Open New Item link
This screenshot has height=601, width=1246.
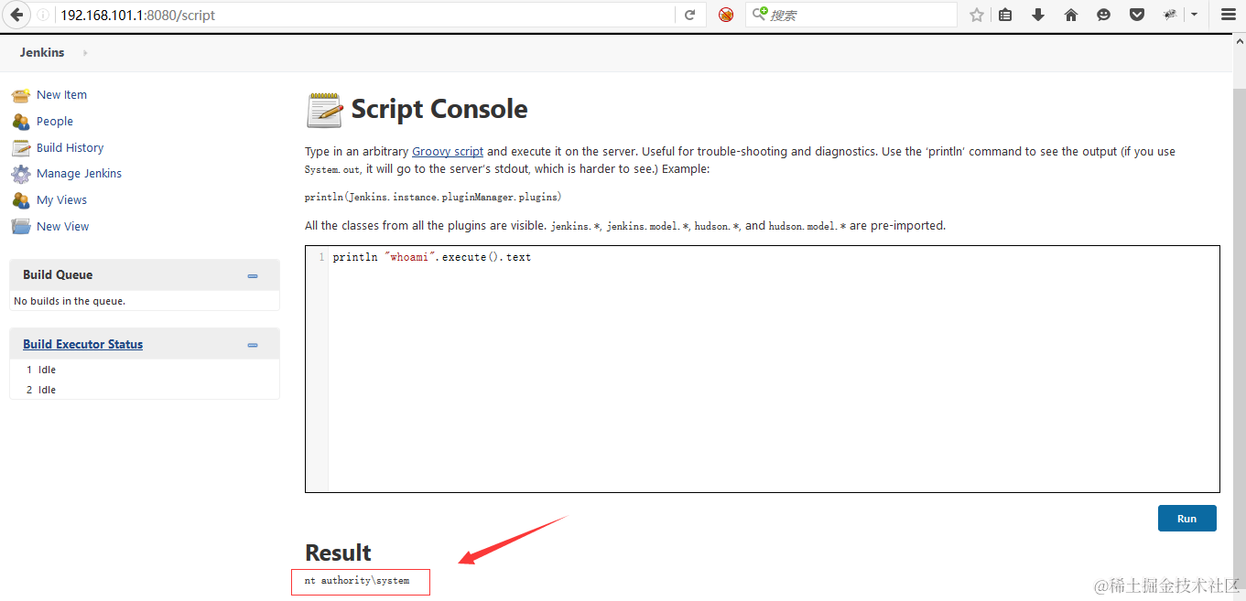(x=61, y=95)
